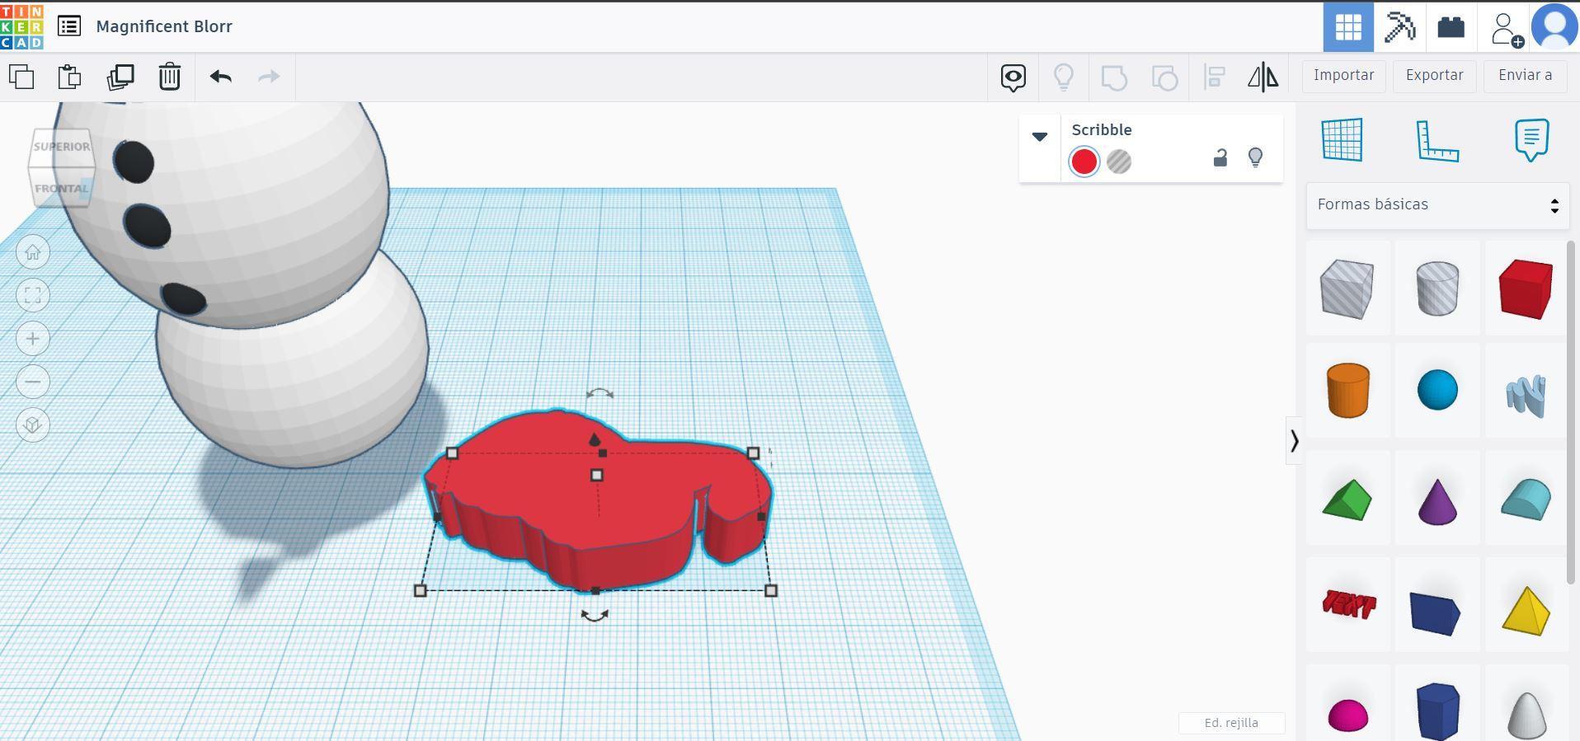Pick the orange cylinder shape

click(1347, 391)
